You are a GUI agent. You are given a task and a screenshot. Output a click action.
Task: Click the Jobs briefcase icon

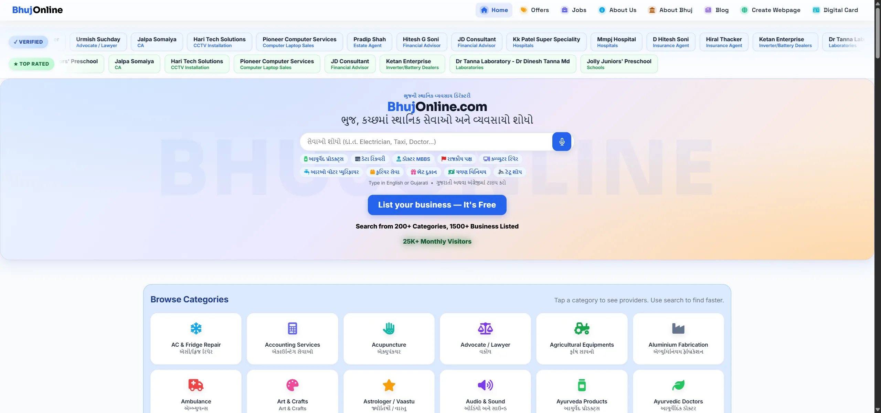point(565,10)
